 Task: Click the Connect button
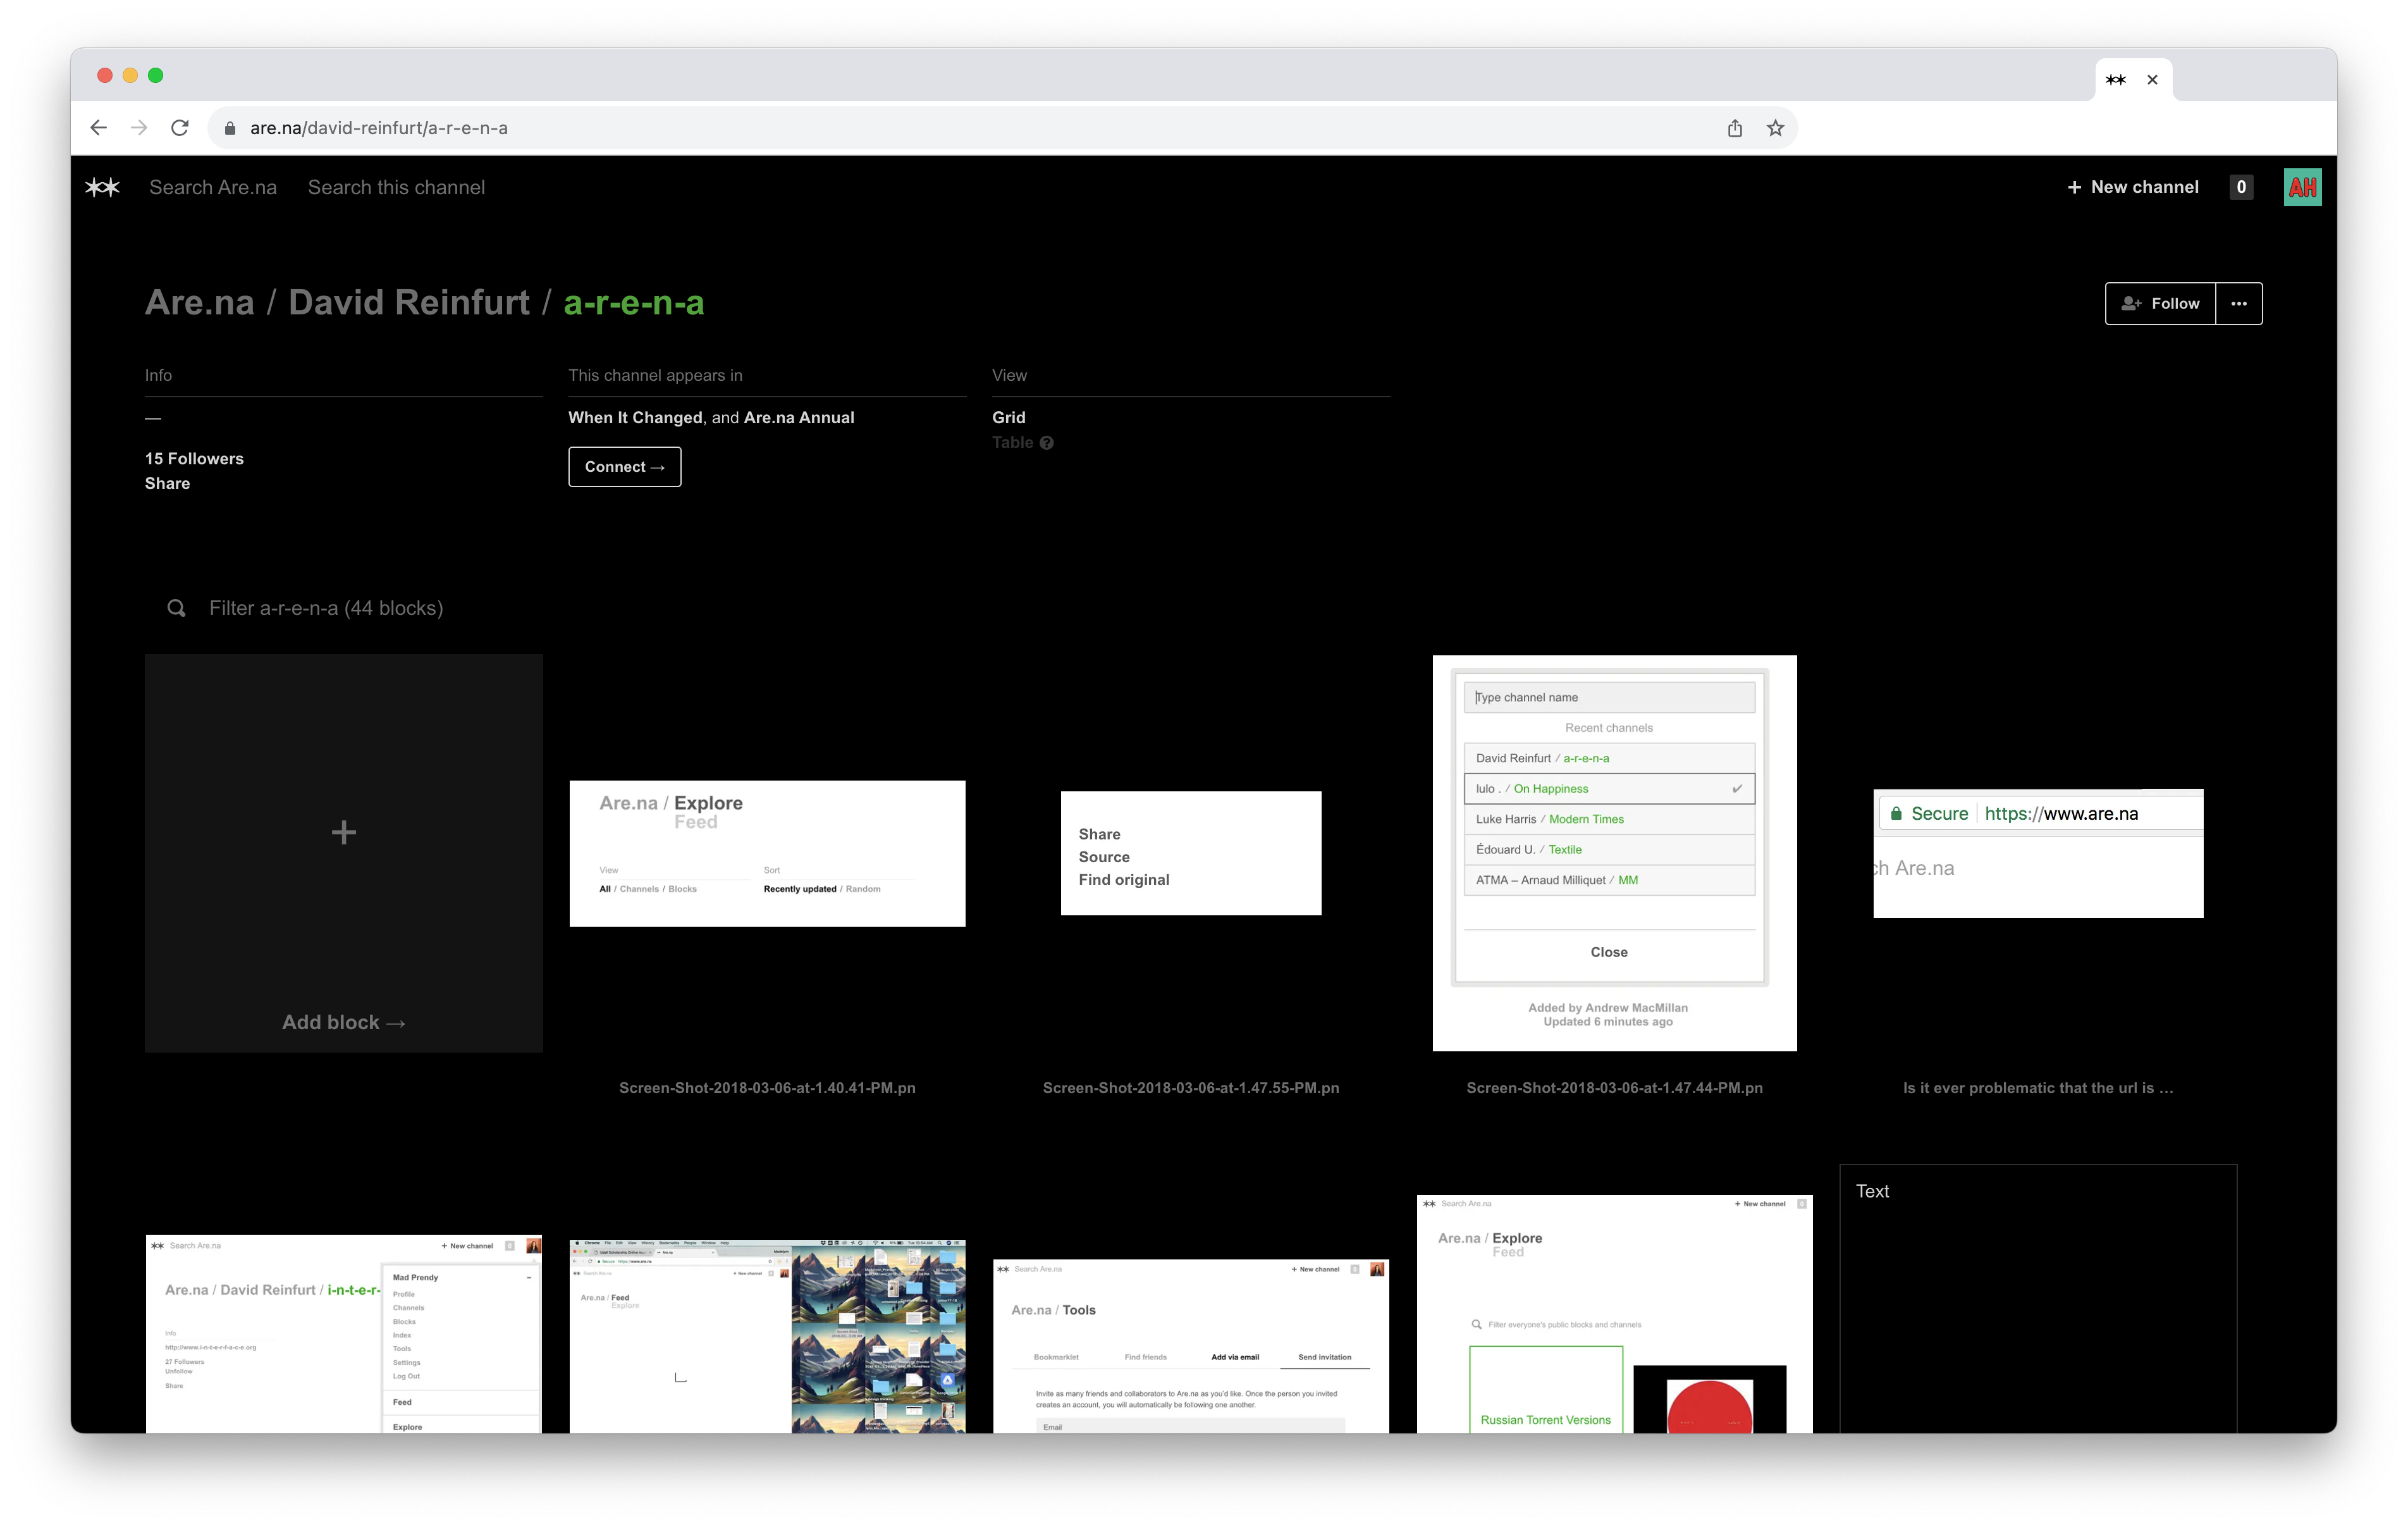point(624,467)
